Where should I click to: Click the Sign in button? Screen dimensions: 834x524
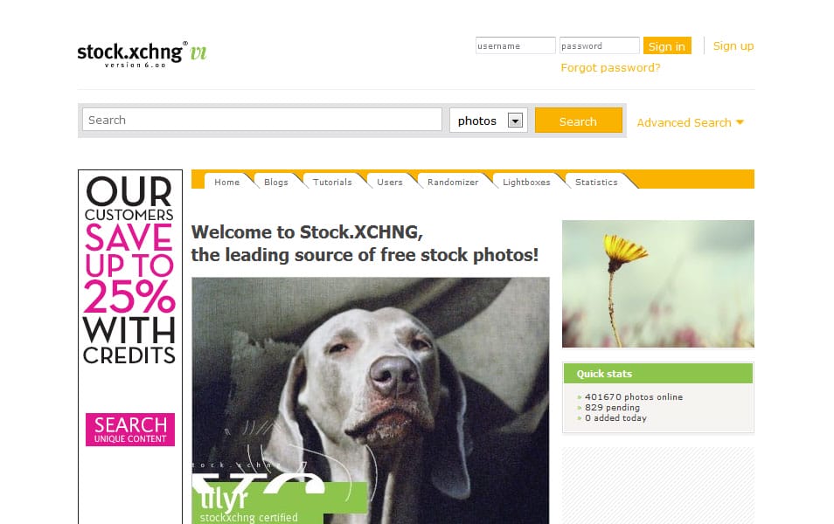pos(667,46)
